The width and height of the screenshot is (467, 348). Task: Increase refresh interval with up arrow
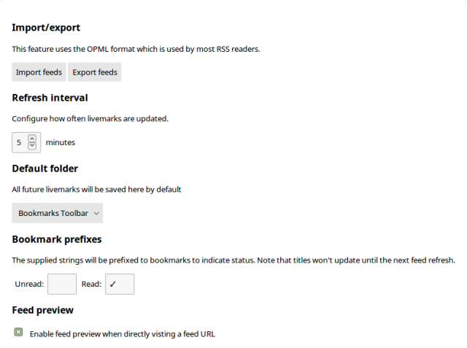32,138
